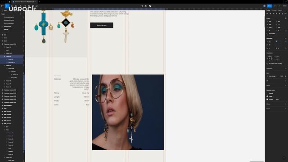Click the X position input field

[270, 21]
